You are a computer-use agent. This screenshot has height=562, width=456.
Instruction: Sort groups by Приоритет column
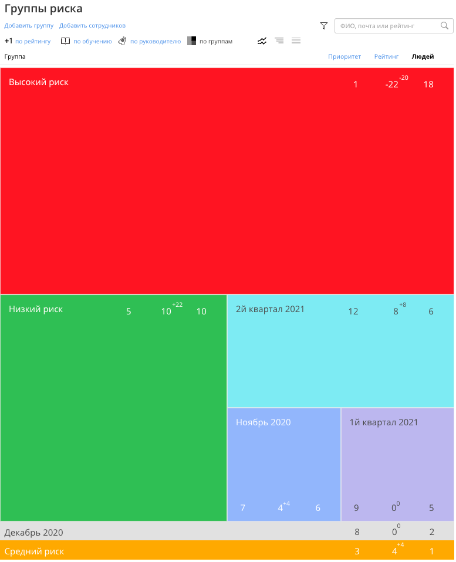coord(345,57)
